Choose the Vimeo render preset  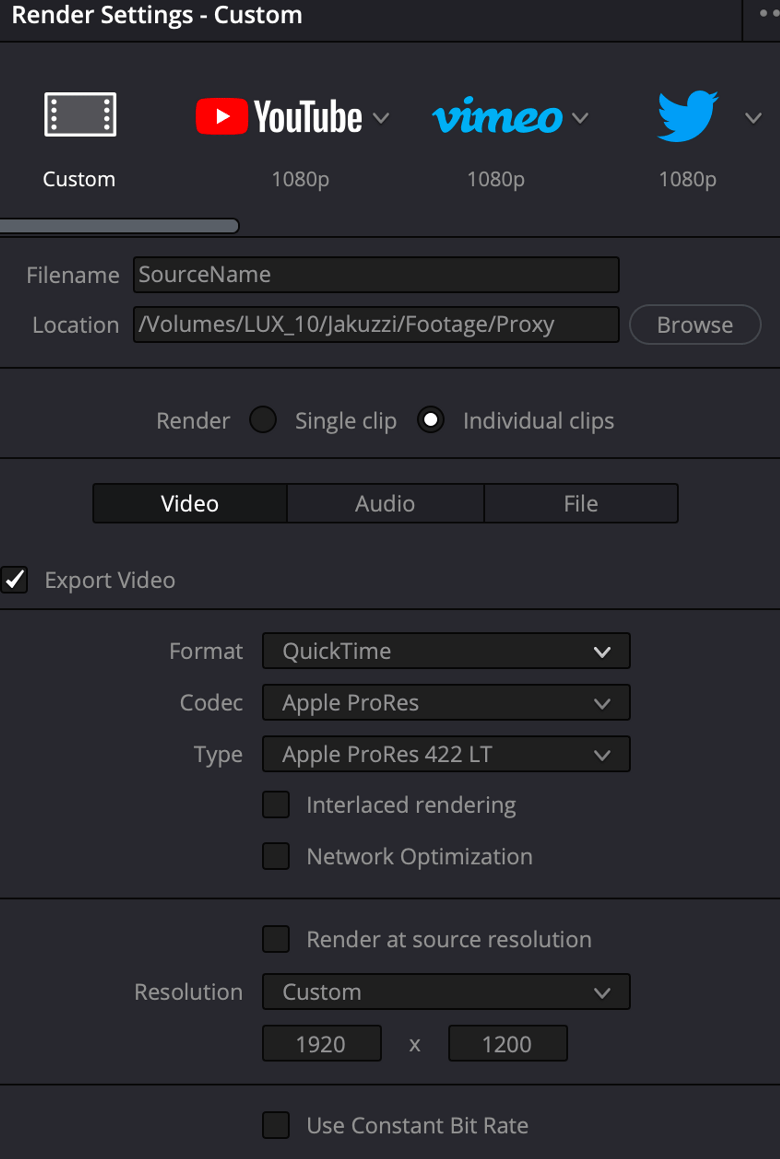click(497, 116)
